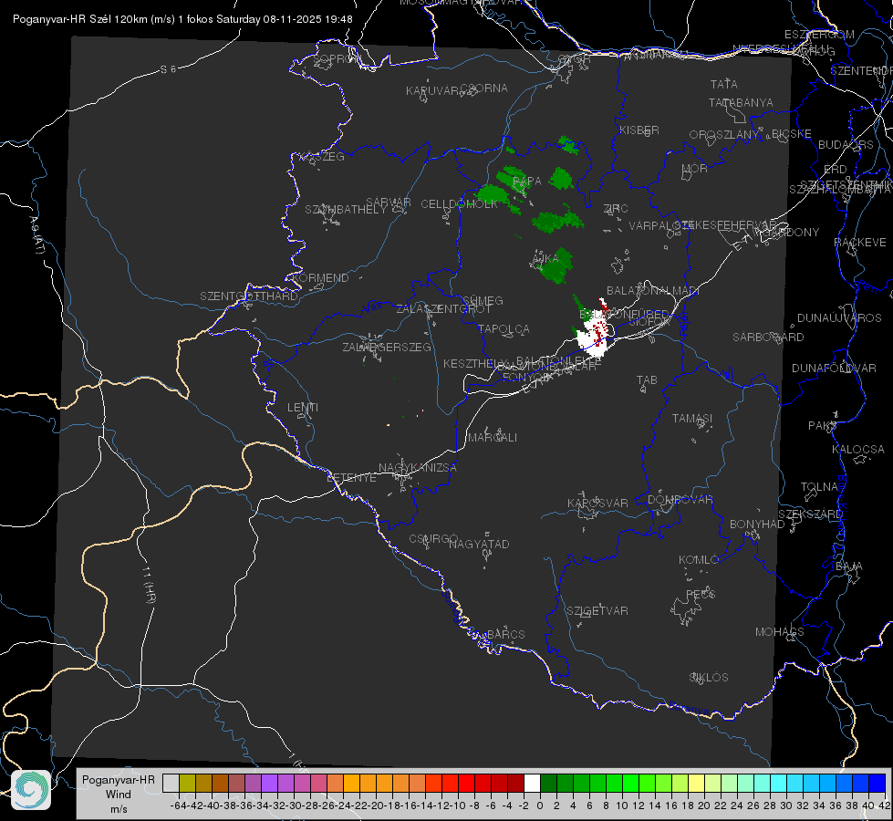Screen dimensions: 893x821
Task: Click the TATABANYA city label
Action: tap(741, 103)
